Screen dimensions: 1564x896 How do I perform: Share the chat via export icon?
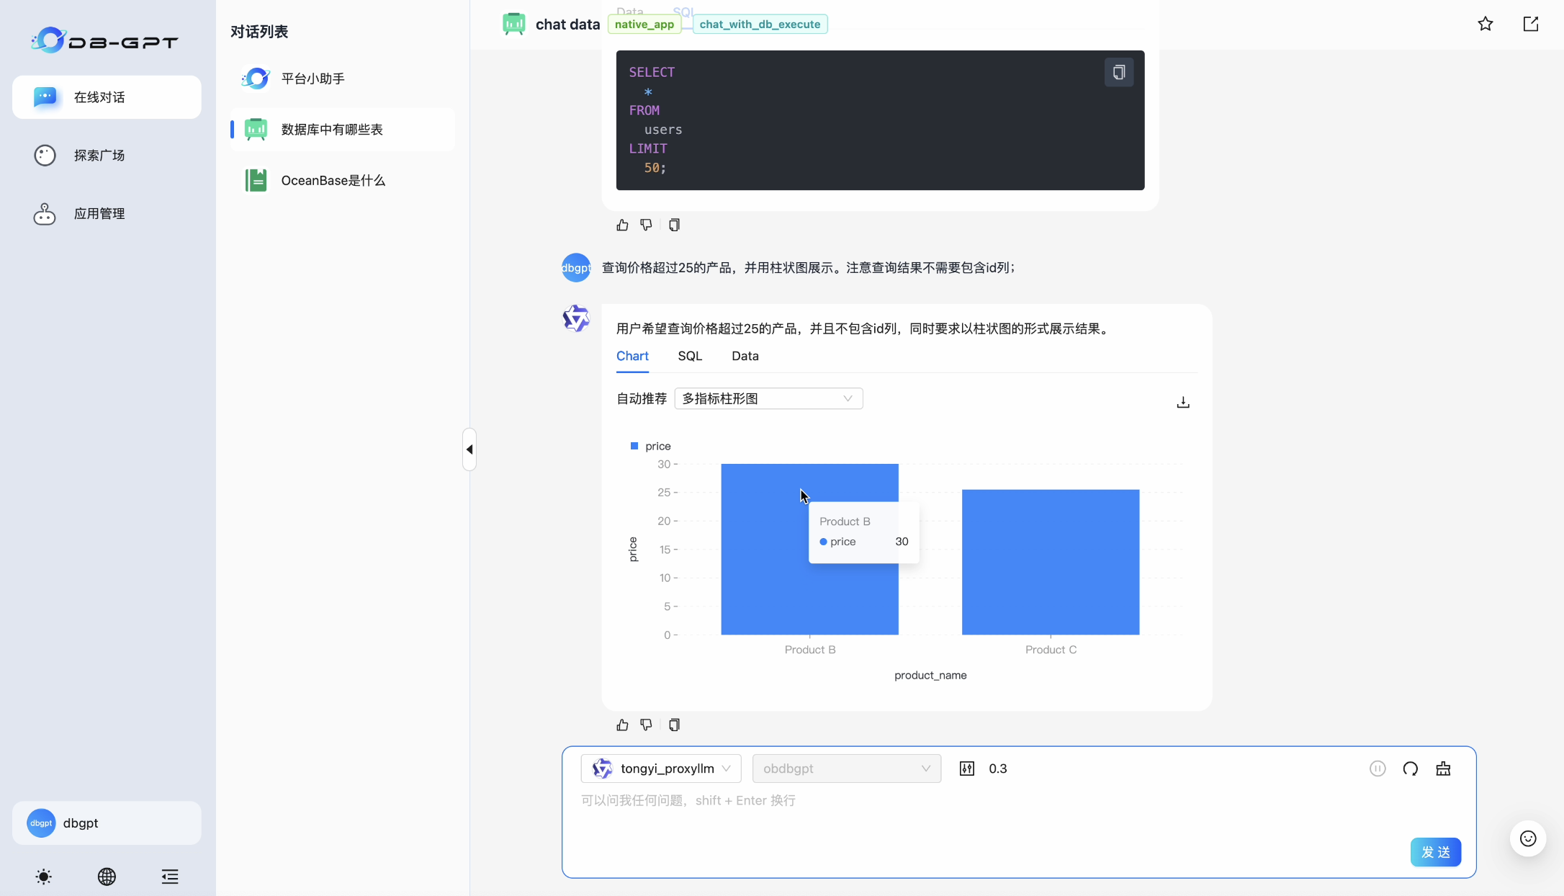click(1530, 24)
